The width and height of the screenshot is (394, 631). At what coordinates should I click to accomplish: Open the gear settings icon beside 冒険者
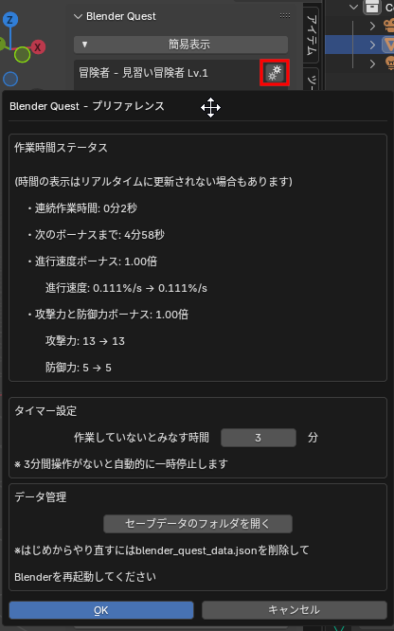click(275, 73)
